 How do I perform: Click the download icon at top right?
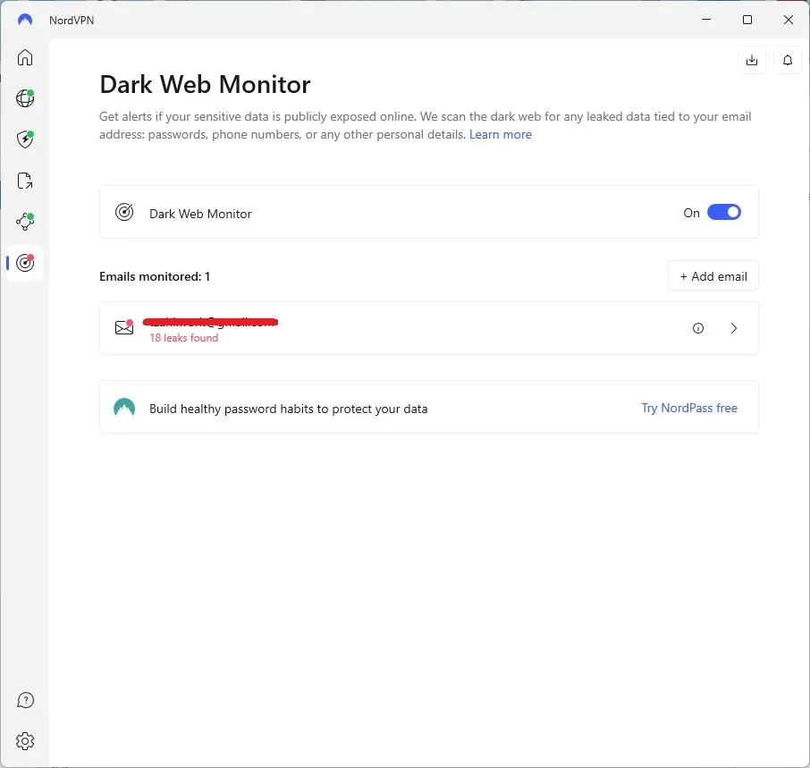(x=752, y=60)
